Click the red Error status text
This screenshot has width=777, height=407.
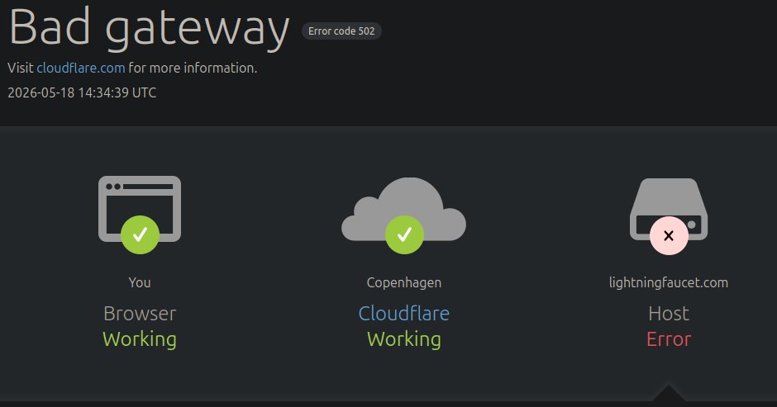coord(669,339)
